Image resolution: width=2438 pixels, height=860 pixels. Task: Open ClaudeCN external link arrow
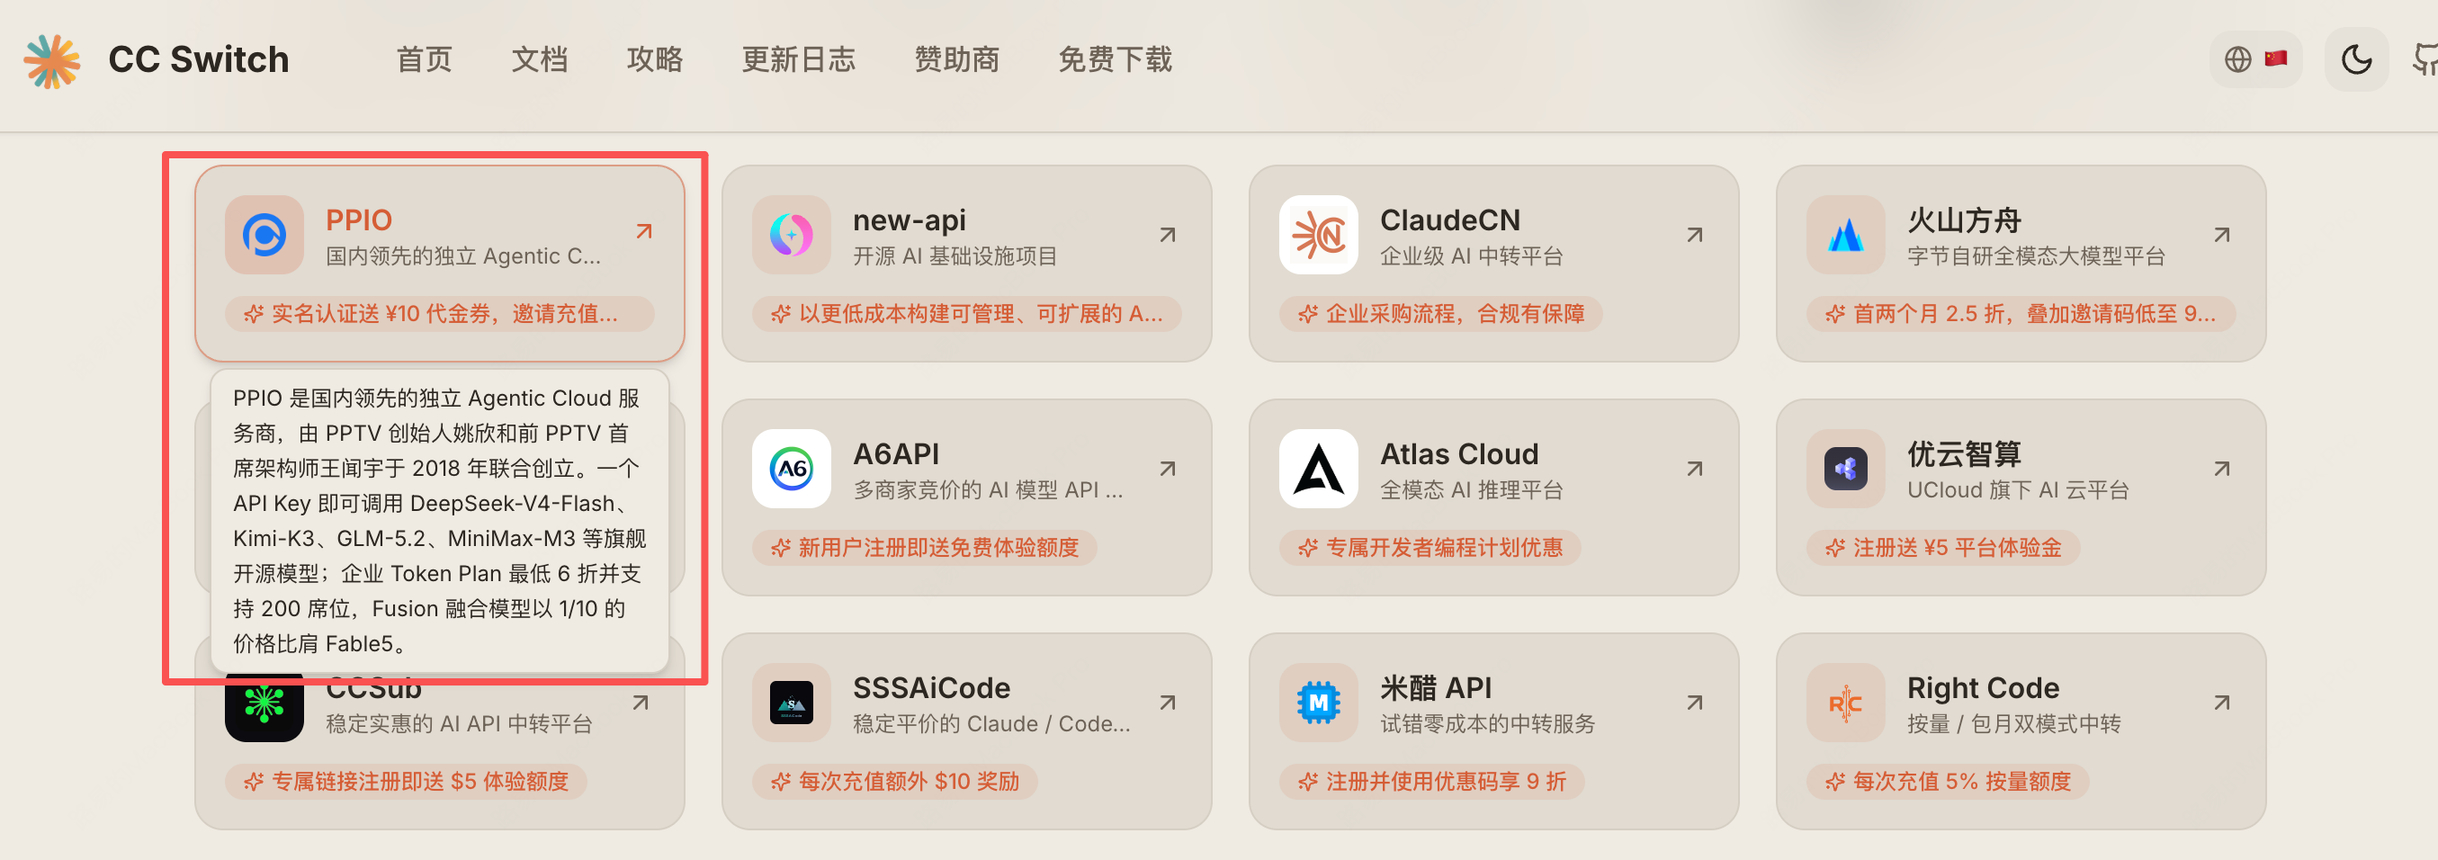[1695, 235]
